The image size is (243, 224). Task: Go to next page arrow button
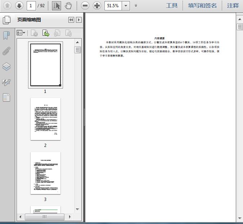point(19,6)
